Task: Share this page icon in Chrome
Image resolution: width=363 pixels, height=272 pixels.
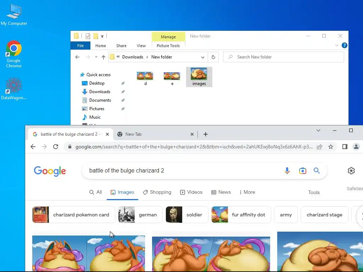Action: (x=319, y=147)
